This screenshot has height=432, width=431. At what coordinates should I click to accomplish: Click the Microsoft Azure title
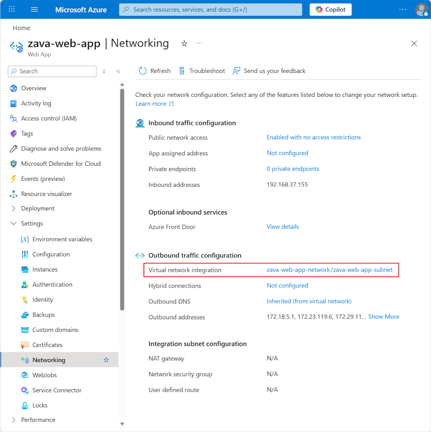81,10
